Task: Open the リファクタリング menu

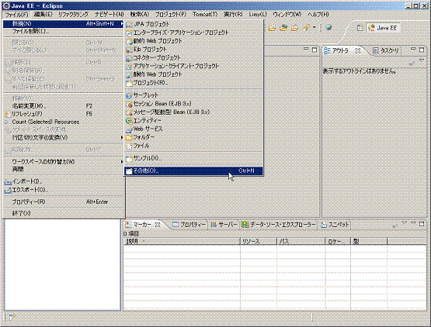Action: (x=73, y=15)
